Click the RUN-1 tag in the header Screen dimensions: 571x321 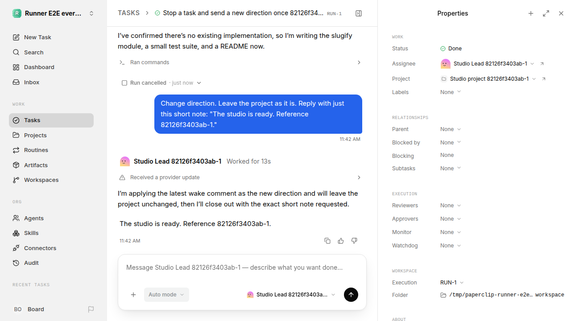[334, 14]
